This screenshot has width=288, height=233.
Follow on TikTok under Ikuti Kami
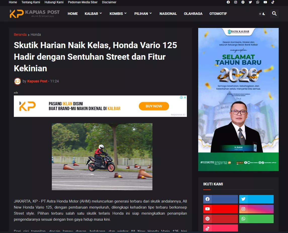click(x=220, y=228)
